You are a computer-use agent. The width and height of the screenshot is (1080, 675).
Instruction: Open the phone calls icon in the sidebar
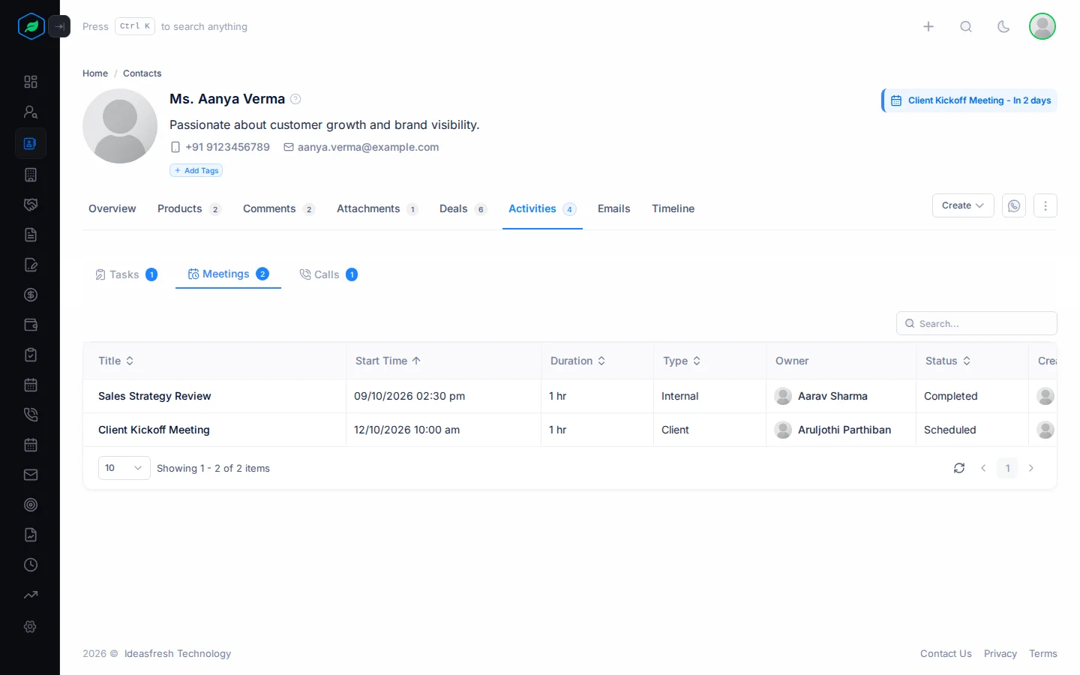coord(31,415)
